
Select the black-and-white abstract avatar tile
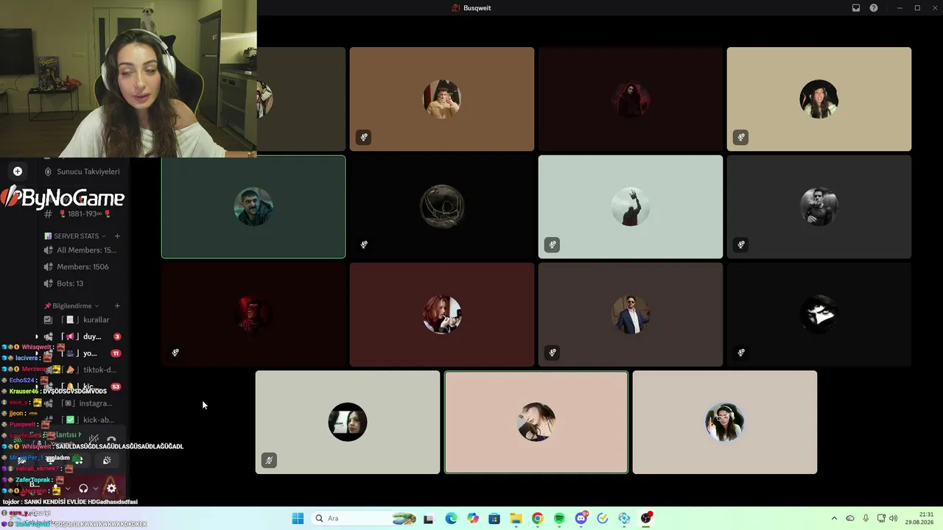click(819, 314)
